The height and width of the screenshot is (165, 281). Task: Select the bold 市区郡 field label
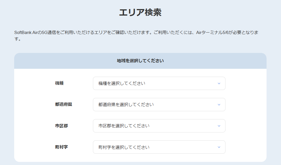61,126
